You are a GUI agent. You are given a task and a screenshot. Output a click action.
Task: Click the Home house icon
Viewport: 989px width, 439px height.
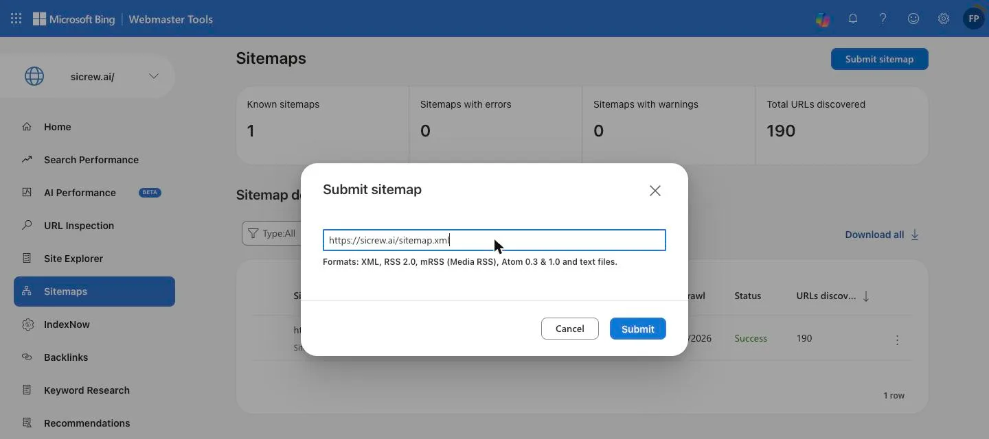coord(27,126)
